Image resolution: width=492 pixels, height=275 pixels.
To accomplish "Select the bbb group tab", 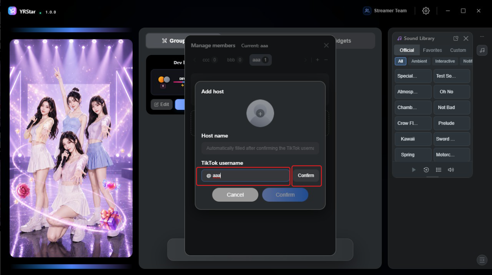I will click(235, 60).
